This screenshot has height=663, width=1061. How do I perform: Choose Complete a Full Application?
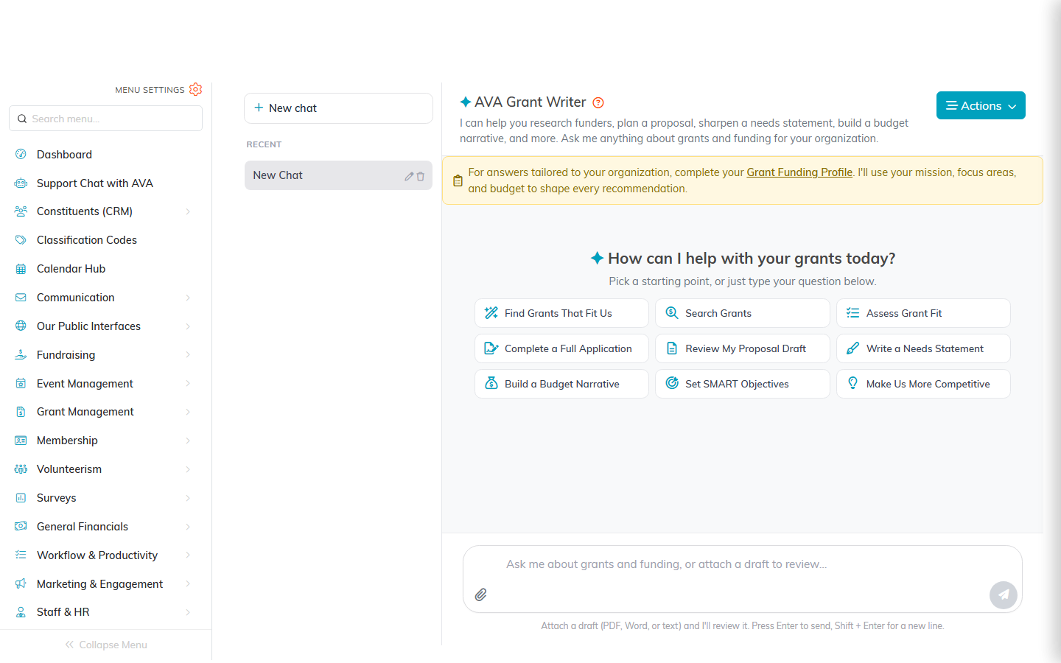pyautogui.click(x=561, y=348)
